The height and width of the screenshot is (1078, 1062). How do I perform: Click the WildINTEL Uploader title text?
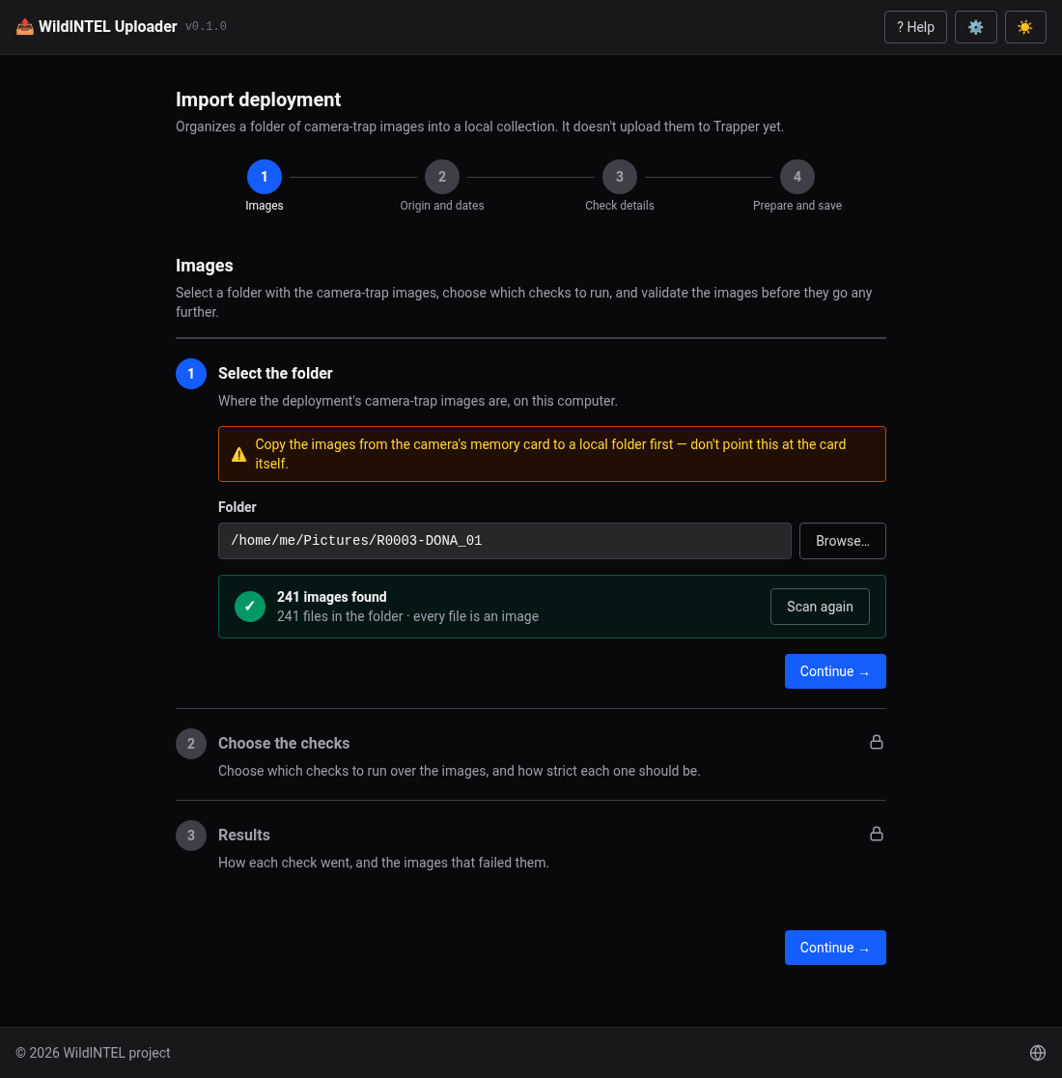pyautogui.click(x=108, y=26)
